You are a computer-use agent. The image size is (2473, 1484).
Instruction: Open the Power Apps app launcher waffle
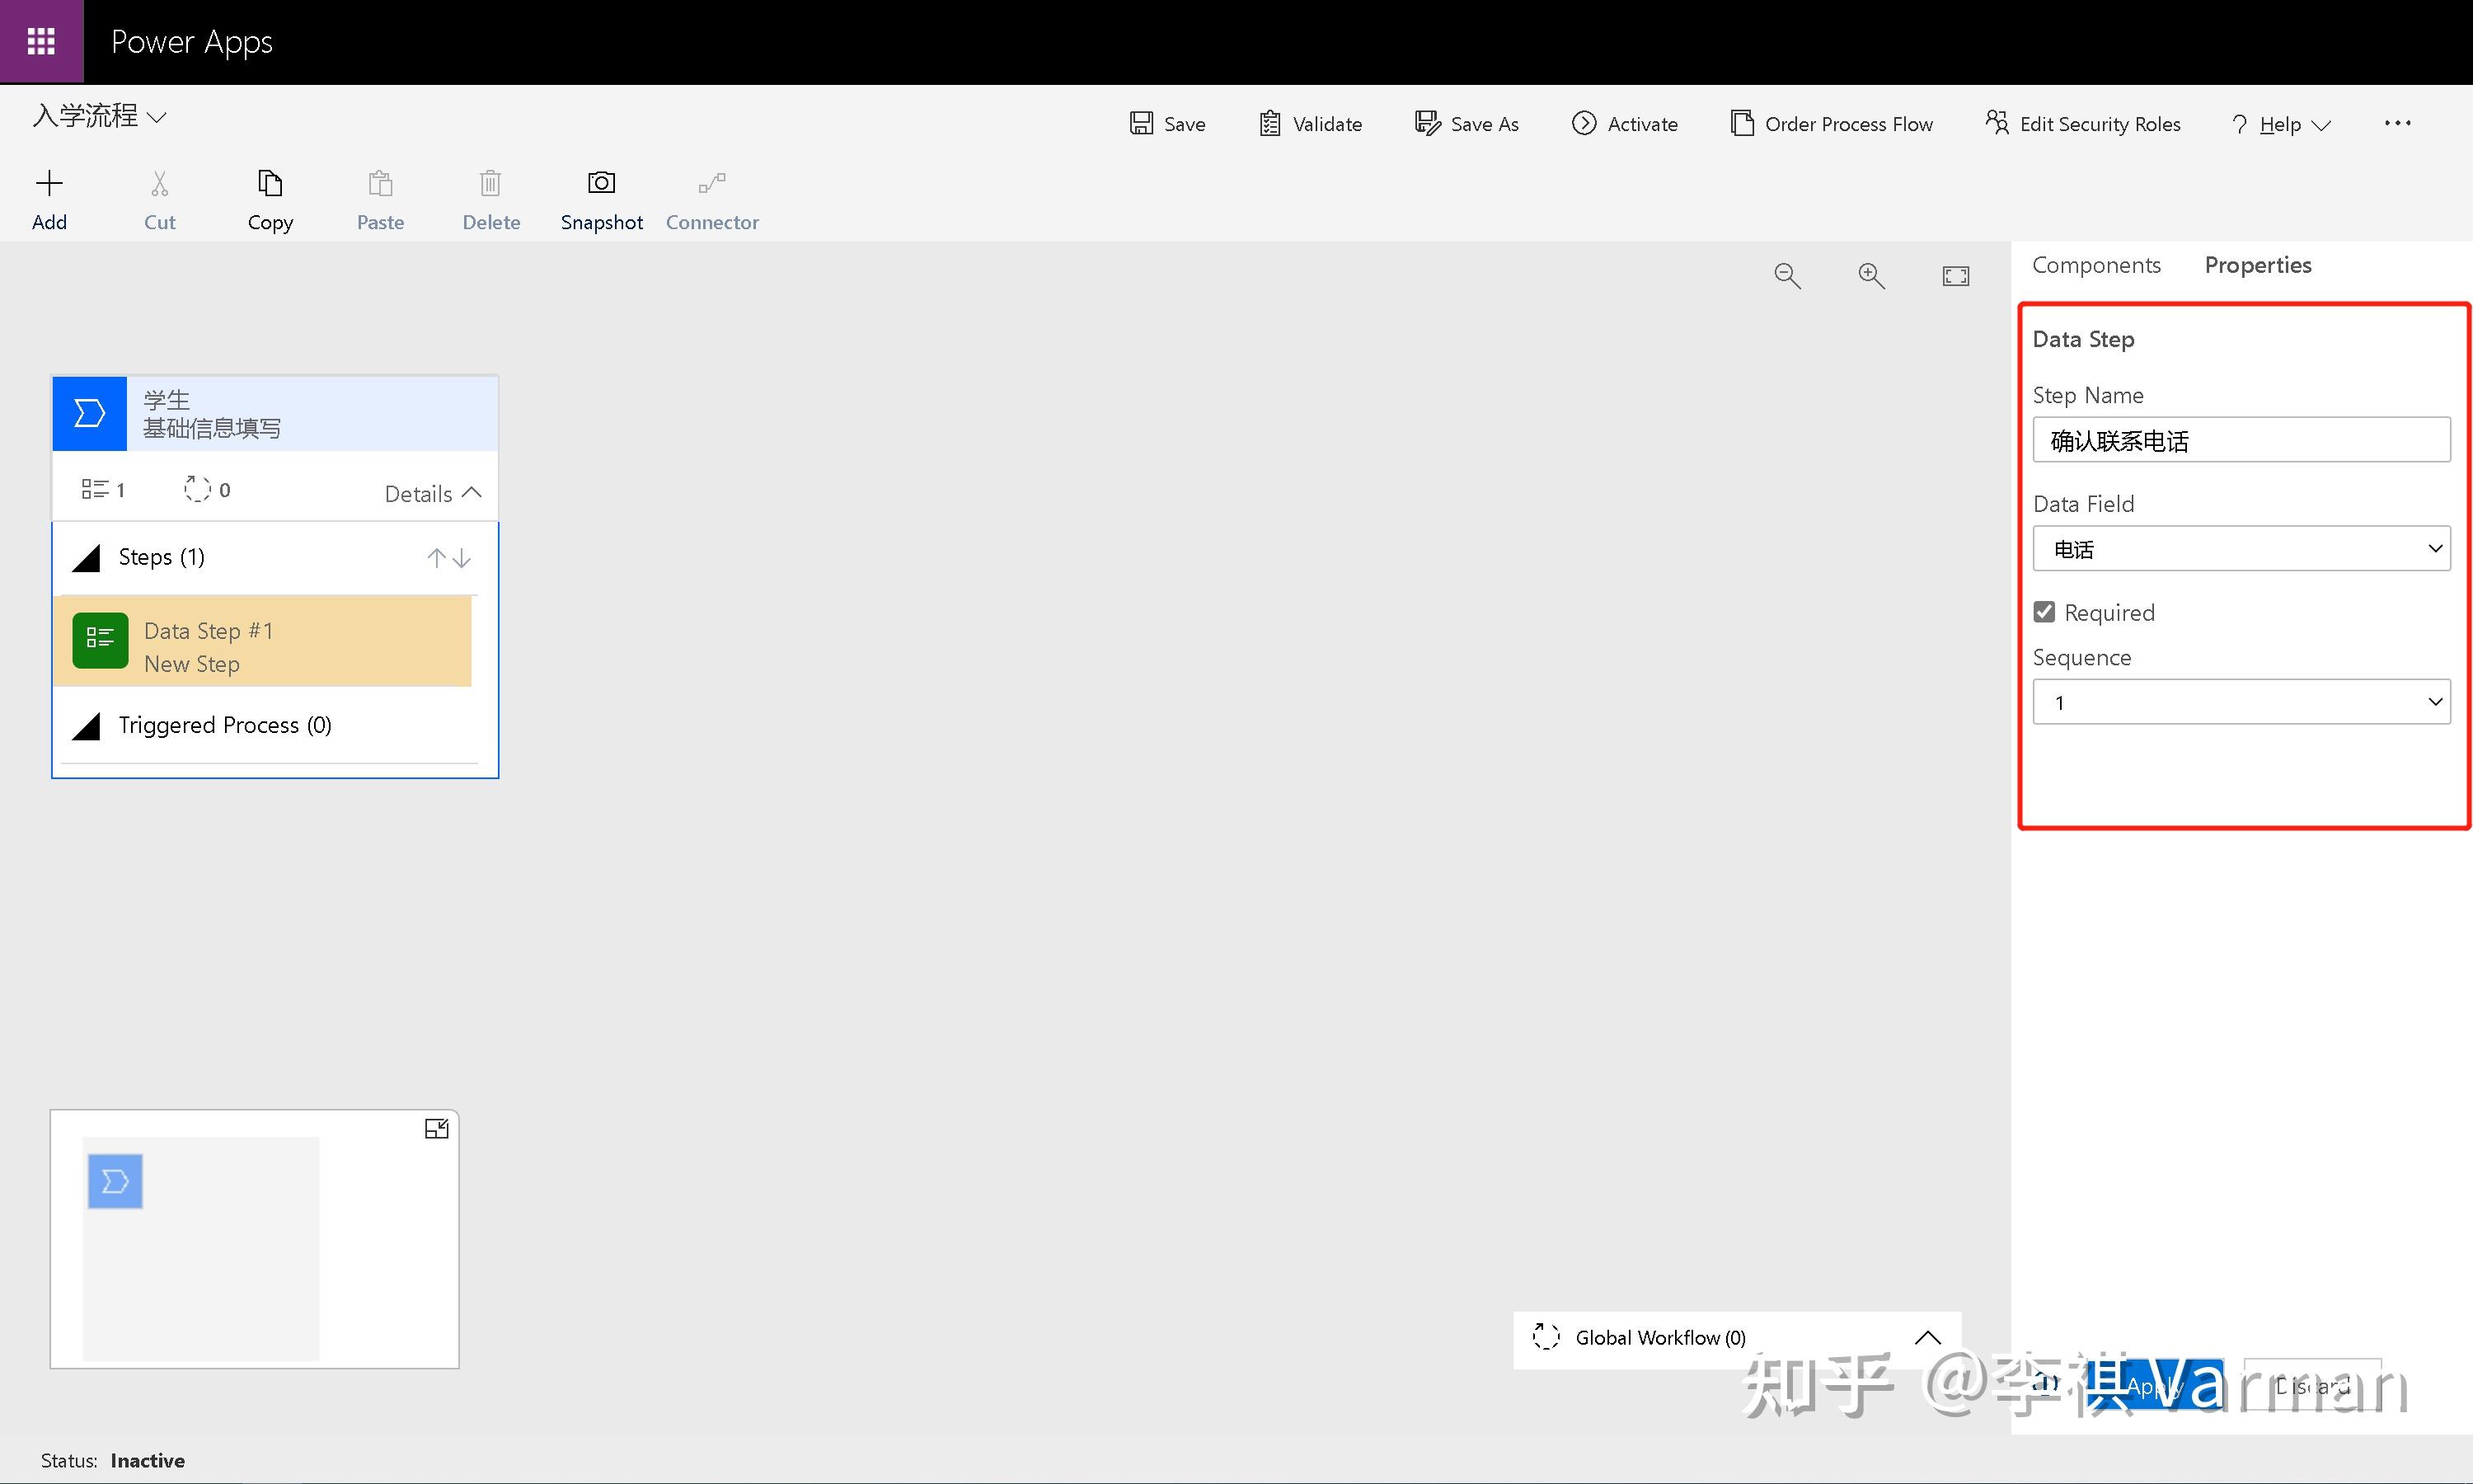click(41, 41)
